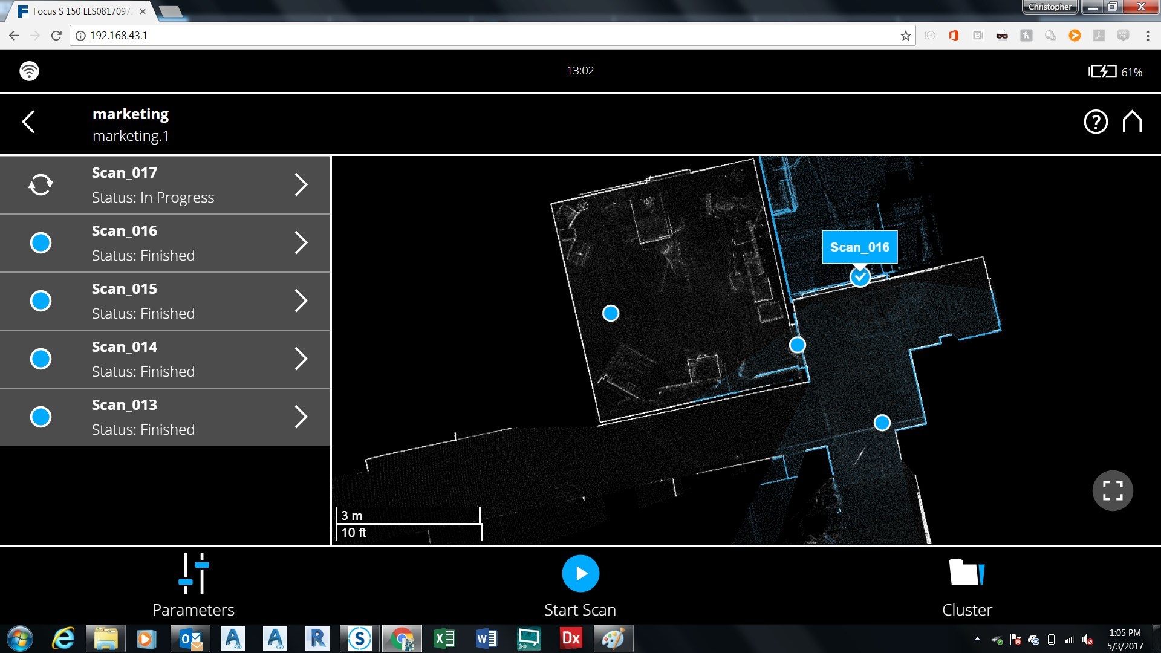Click the back arrow beside marketing
Image resolution: width=1161 pixels, height=653 pixels.
click(27, 122)
